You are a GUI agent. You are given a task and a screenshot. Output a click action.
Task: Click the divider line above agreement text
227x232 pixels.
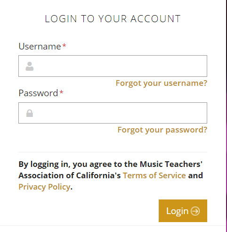[x=113, y=152]
